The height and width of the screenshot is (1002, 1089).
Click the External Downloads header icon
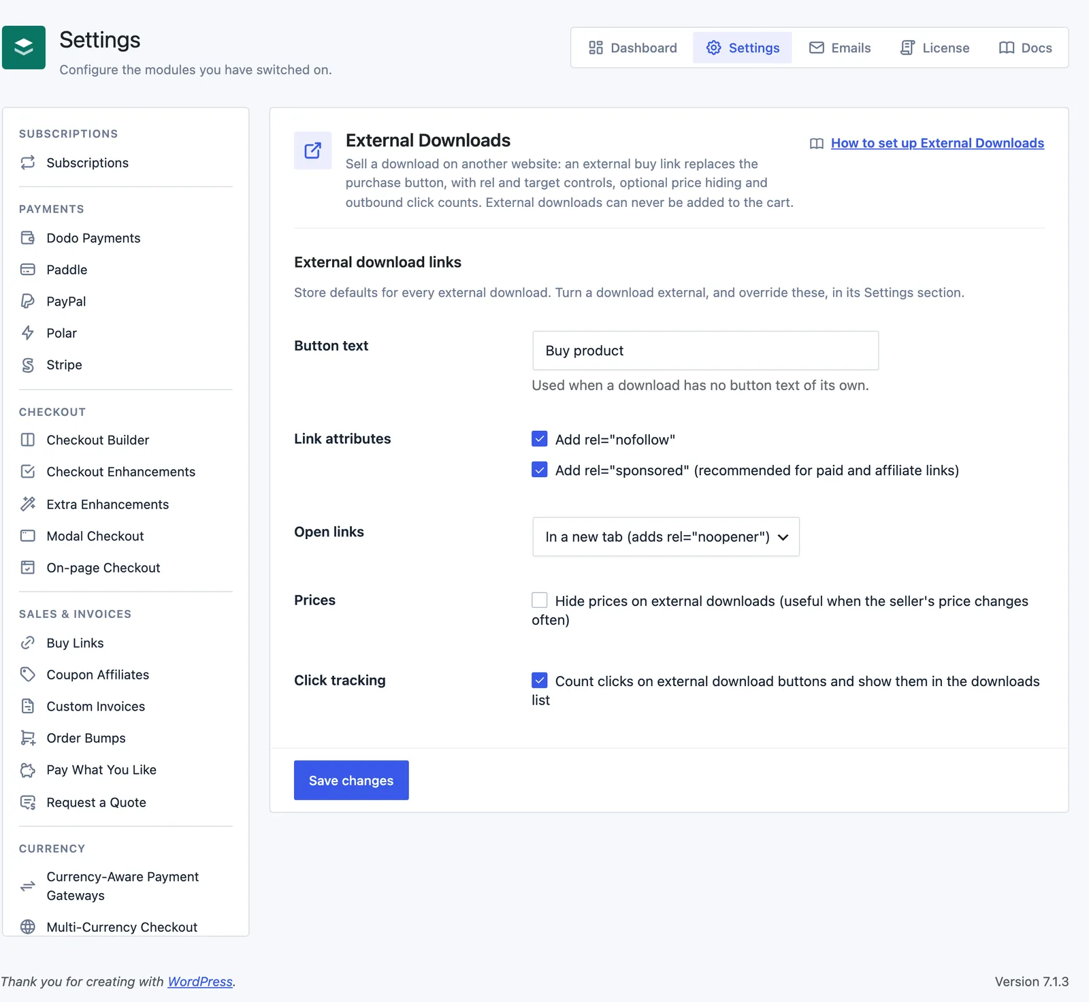point(313,150)
